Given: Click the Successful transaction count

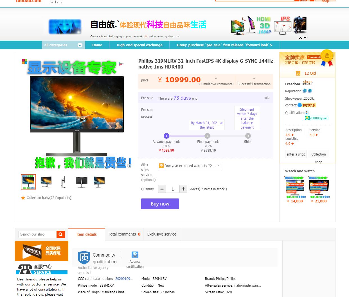Looking at the screenshot, I should 254,78.
